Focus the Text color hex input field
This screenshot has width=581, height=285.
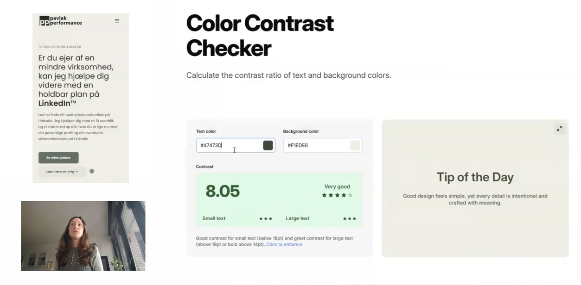[x=230, y=145]
